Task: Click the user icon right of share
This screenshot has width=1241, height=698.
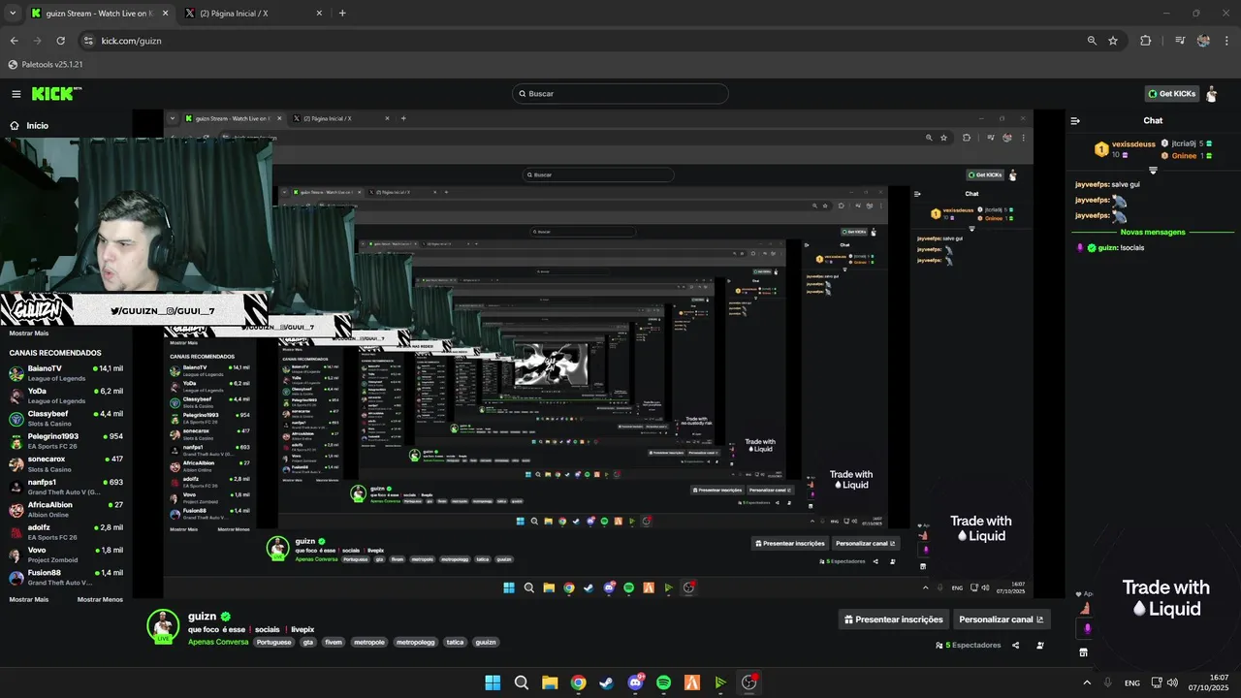Action: click(x=1040, y=646)
